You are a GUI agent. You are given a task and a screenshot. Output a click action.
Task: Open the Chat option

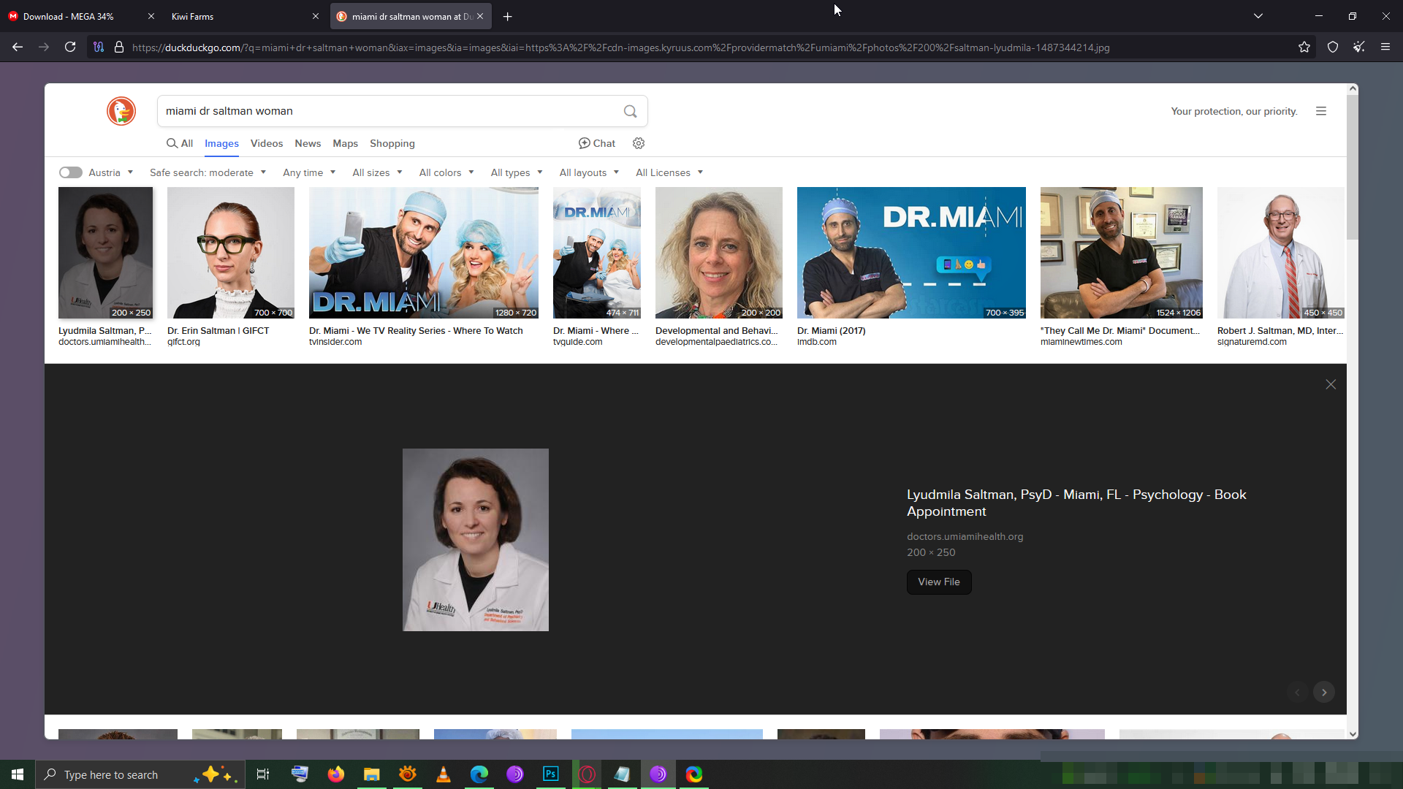click(x=597, y=143)
